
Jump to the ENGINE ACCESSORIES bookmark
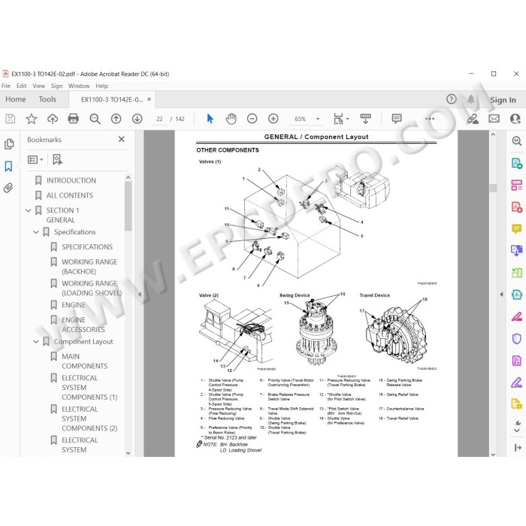coord(83,325)
